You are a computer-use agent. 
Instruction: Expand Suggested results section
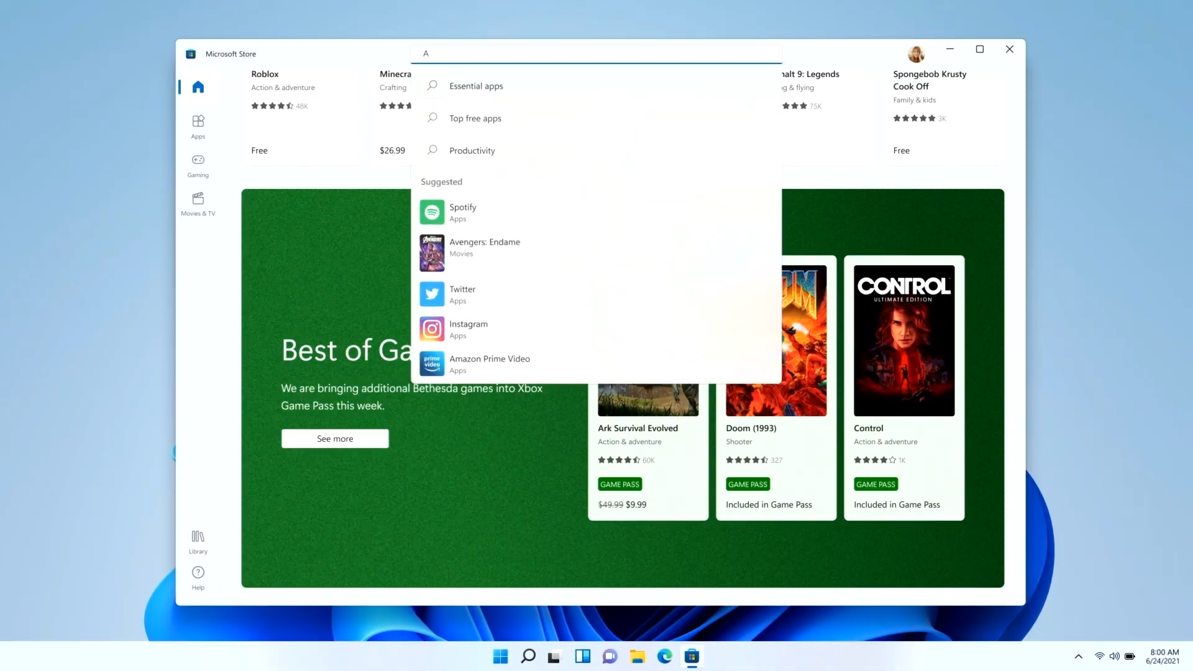pos(441,181)
